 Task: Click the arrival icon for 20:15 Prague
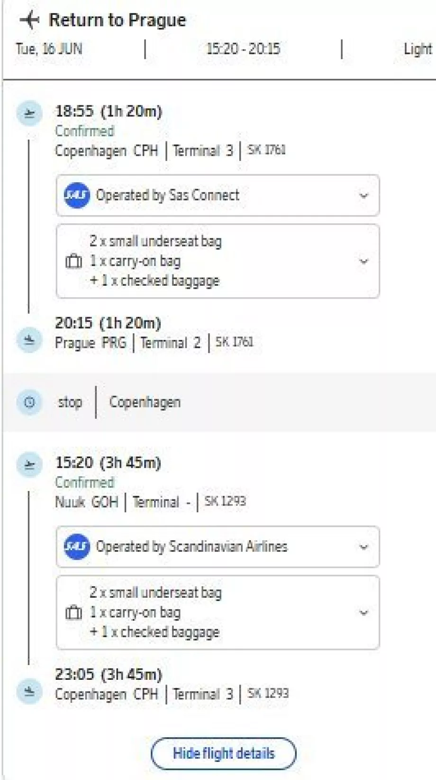(x=29, y=340)
